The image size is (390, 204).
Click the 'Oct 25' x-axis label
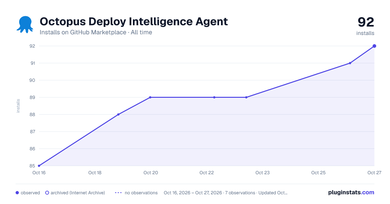pos(318,173)
